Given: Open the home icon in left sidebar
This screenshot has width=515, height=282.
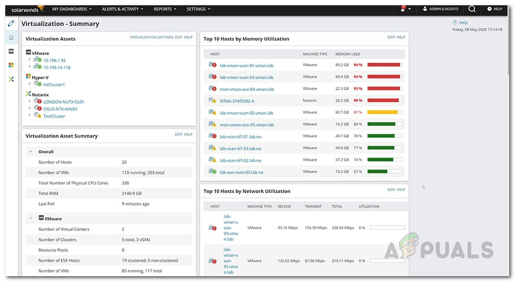Looking at the screenshot, I should pyautogui.click(x=11, y=37).
